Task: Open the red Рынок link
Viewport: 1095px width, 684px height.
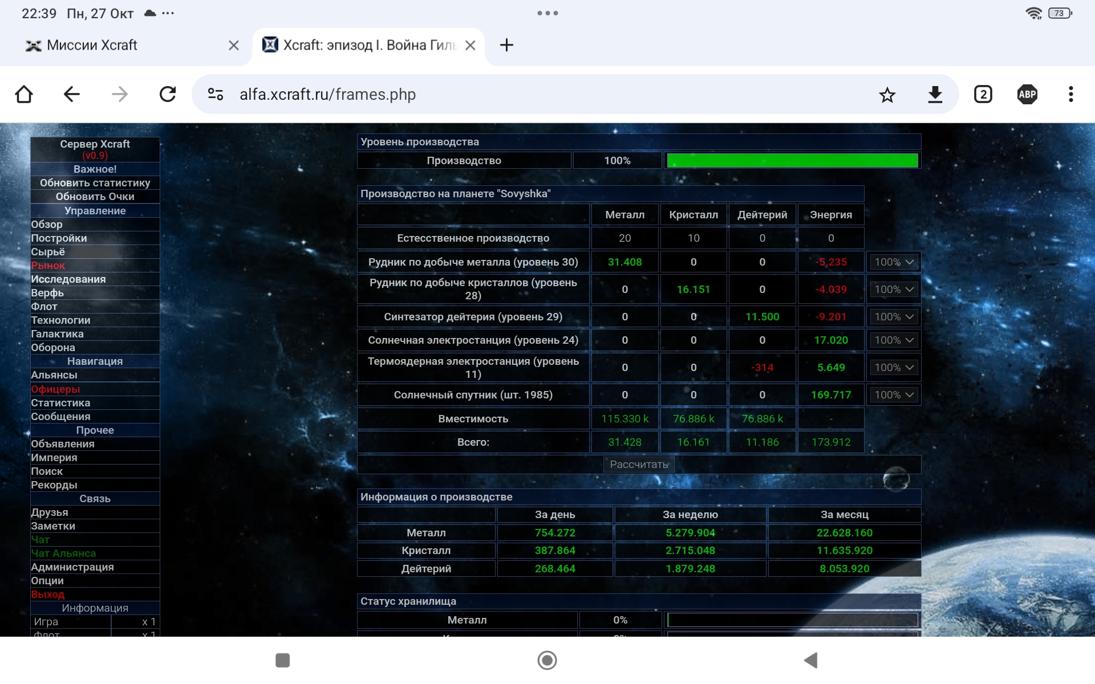Action: point(48,266)
